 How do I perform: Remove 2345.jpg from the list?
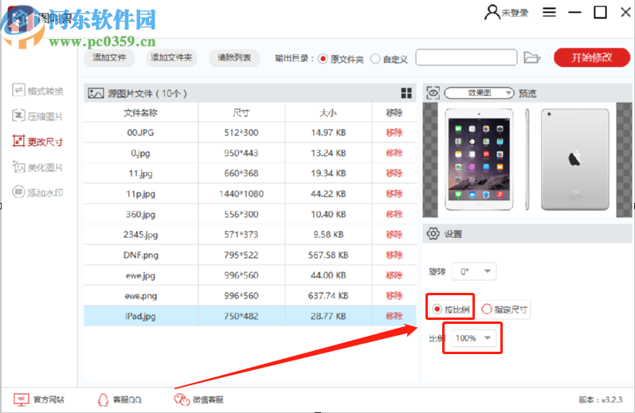[394, 235]
